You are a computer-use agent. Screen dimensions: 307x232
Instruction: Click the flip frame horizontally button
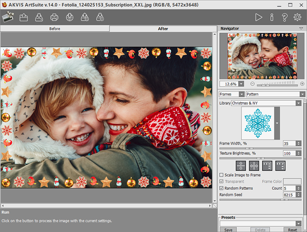254,166
